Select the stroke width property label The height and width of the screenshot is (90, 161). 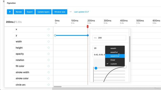[22, 72]
